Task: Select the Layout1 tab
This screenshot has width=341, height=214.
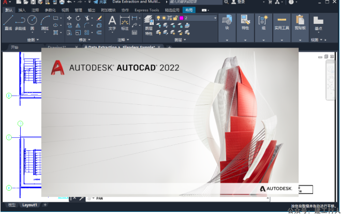Action: (x=29, y=205)
